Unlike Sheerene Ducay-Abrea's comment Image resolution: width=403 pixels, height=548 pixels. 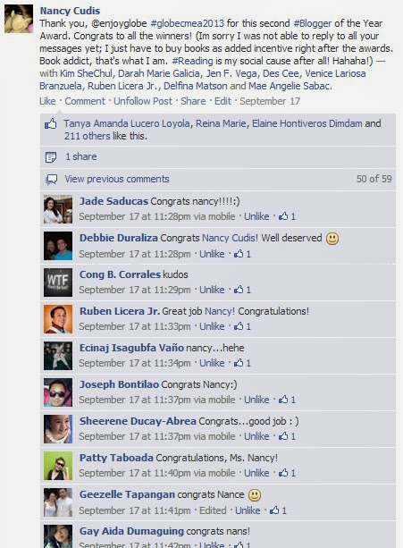pos(256,436)
